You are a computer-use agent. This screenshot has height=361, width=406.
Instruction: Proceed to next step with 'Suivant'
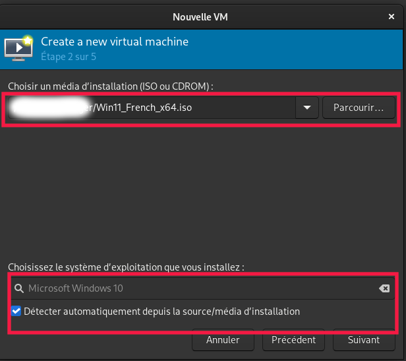point(364,340)
